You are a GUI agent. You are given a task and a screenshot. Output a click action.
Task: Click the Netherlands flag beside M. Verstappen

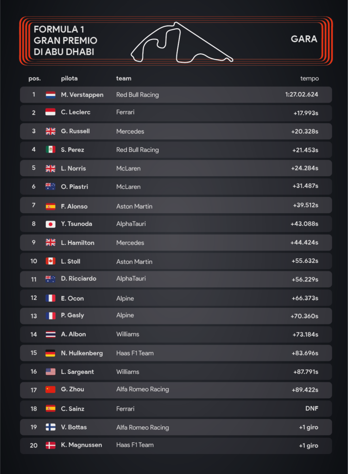(50, 95)
